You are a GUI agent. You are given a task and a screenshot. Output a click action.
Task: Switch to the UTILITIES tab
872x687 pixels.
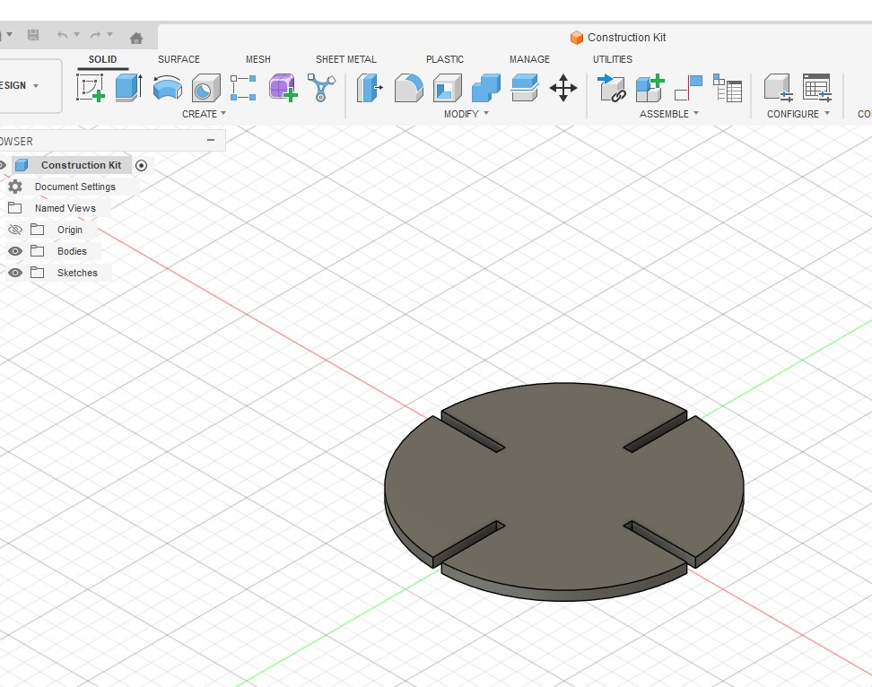613,59
